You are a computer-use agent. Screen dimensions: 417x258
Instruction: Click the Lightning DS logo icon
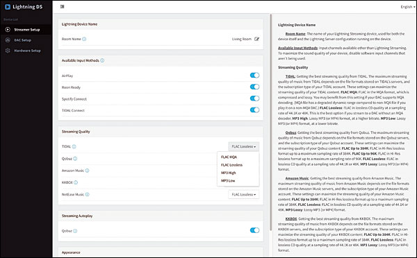[x=8, y=7]
